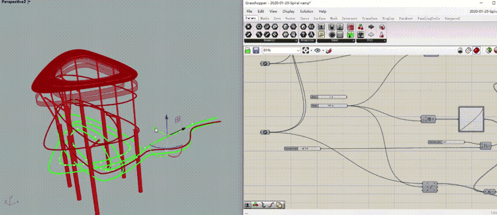Select the cherry icon in Util panel

[x=360, y=27]
